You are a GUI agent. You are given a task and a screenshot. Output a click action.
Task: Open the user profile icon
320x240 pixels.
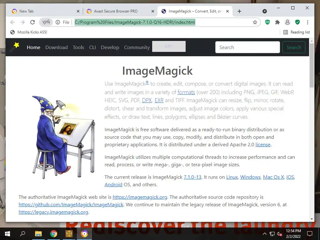click(287, 22)
